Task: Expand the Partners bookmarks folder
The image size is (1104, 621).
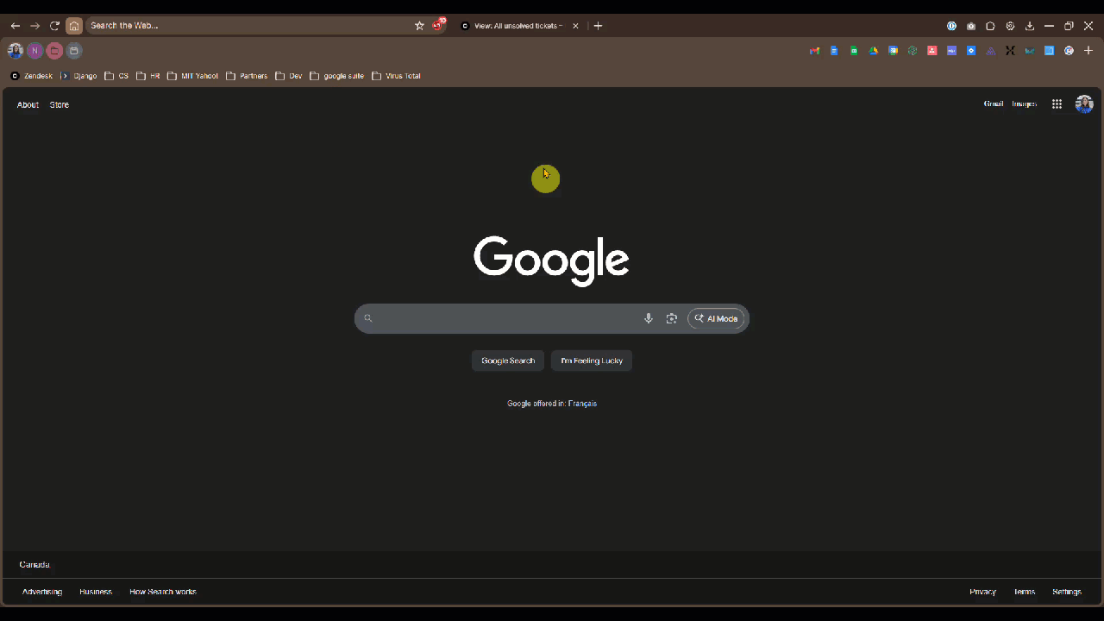Action: tap(247, 76)
